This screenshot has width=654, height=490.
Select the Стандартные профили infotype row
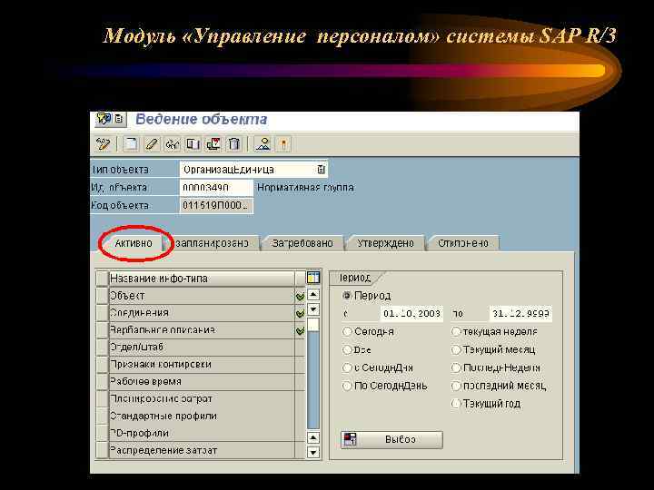click(x=202, y=416)
